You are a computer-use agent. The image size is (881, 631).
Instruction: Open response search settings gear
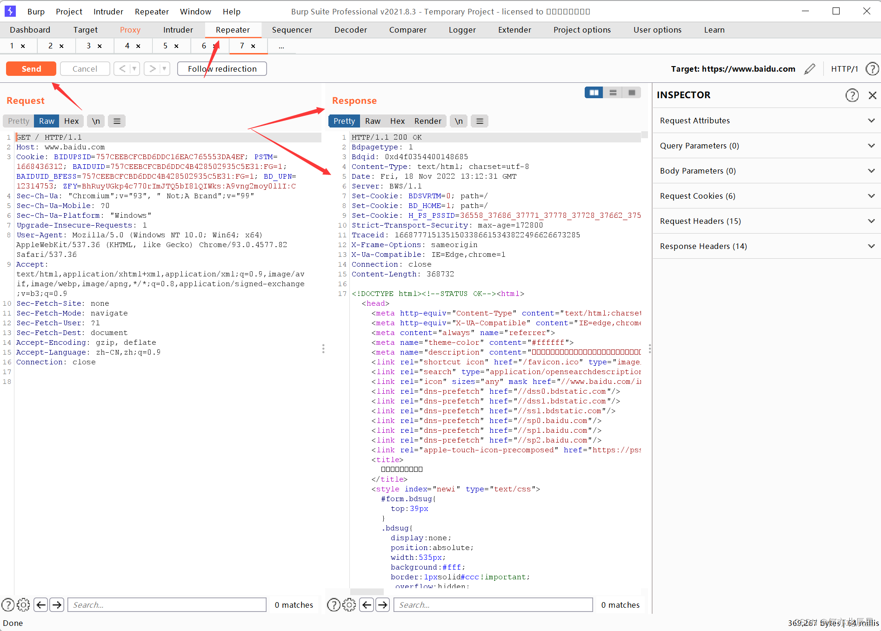349,605
